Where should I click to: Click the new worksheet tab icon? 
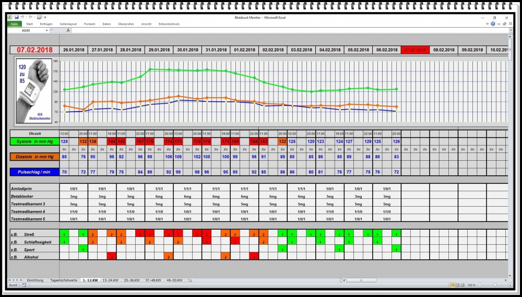pos(190,280)
